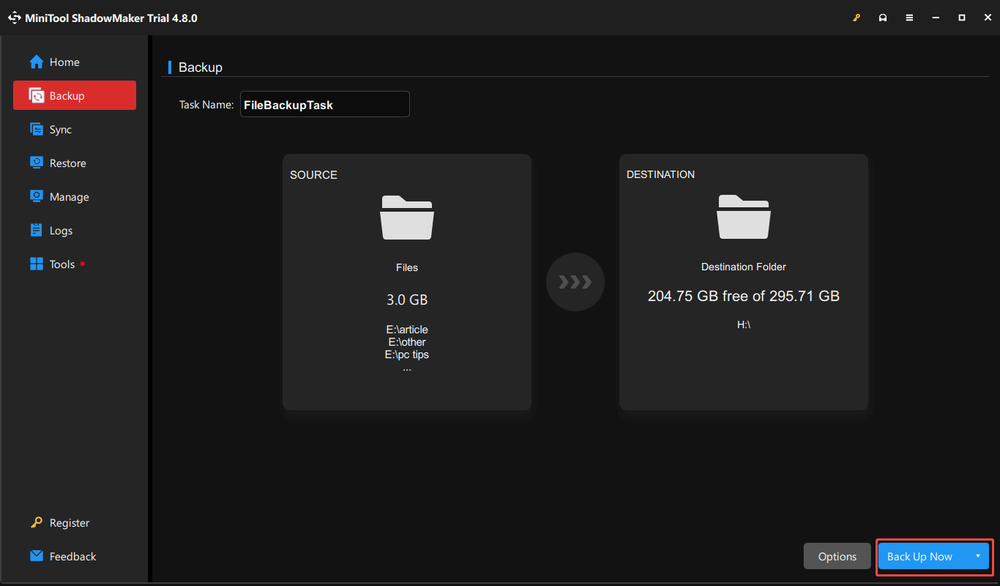The width and height of the screenshot is (1000, 586).
Task: Click the Register option
Action: coord(69,522)
